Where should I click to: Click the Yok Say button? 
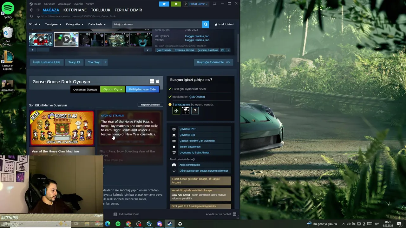point(94,62)
